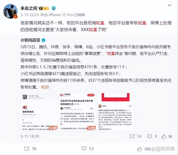Open 来去之间 profile avatar

10,11
